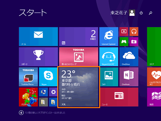The image size is (161, 121).
Task: Open the TOSHIBA photo viewer tile
Action: click(x=79, y=57)
